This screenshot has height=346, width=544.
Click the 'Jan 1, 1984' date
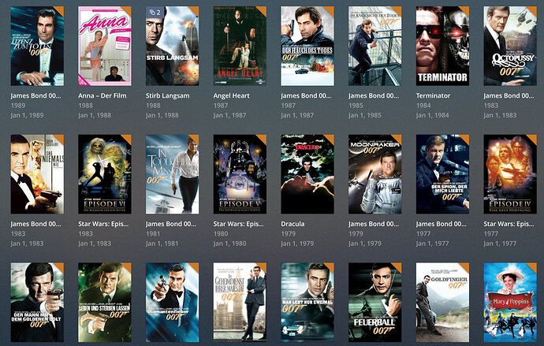point(433,115)
